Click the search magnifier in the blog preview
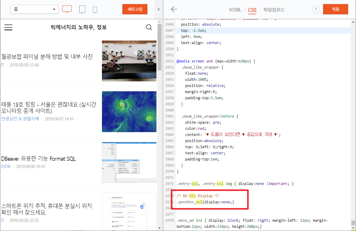This screenshot has height=231, width=356. [149, 27]
